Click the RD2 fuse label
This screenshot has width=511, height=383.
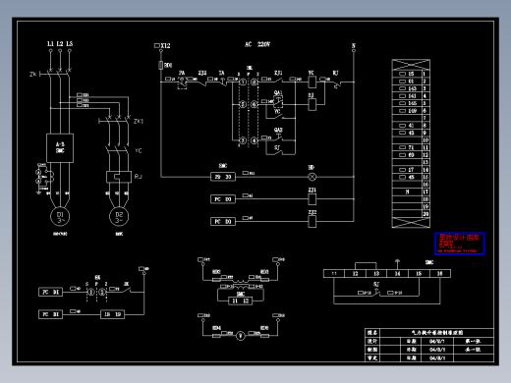(216, 272)
